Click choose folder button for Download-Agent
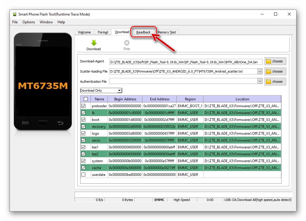Image resolution: width=306 pixels, height=221 pixels. point(275,61)
